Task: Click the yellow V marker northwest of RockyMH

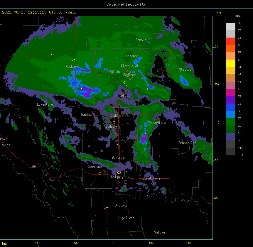Action: pos(51,54)
